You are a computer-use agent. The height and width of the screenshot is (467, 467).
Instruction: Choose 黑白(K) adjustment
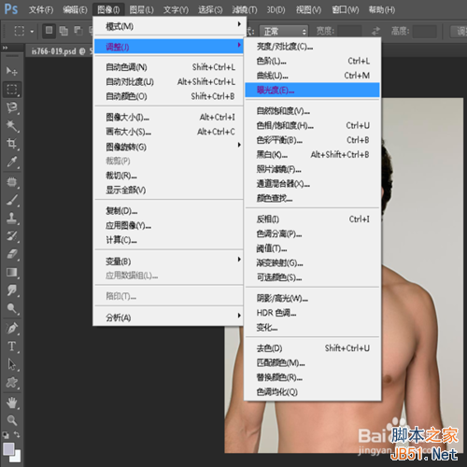coord(312,155)
